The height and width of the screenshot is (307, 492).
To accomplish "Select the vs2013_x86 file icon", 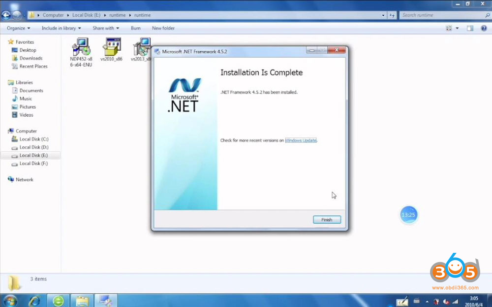I will [141, 48].
